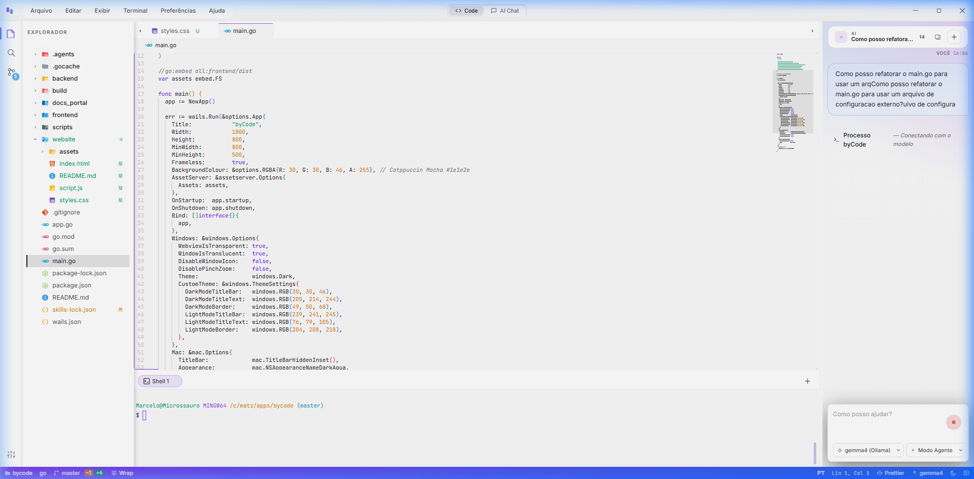Stop the AI response with red stop button
Viewport: 974px width, 479px height.
[953, 422]
